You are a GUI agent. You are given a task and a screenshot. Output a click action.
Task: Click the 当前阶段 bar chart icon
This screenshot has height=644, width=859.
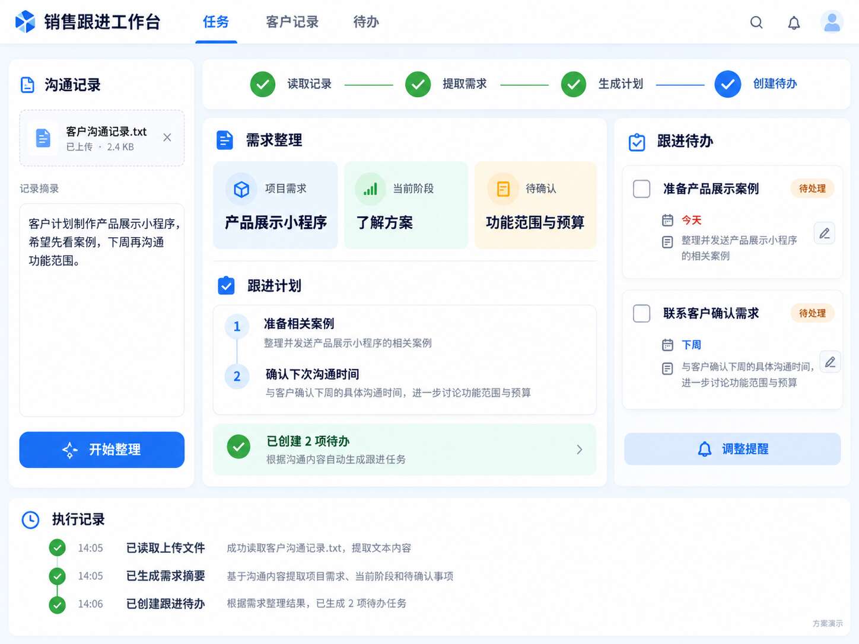click(370, 189)
